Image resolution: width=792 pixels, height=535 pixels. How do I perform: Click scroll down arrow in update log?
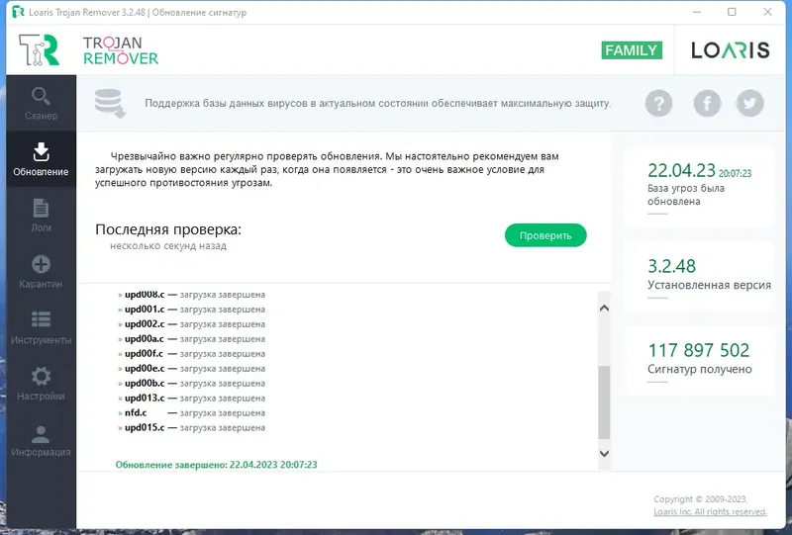click(604, 453)
